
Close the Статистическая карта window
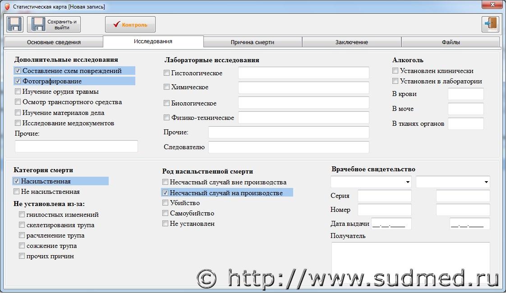coord(492,5)
